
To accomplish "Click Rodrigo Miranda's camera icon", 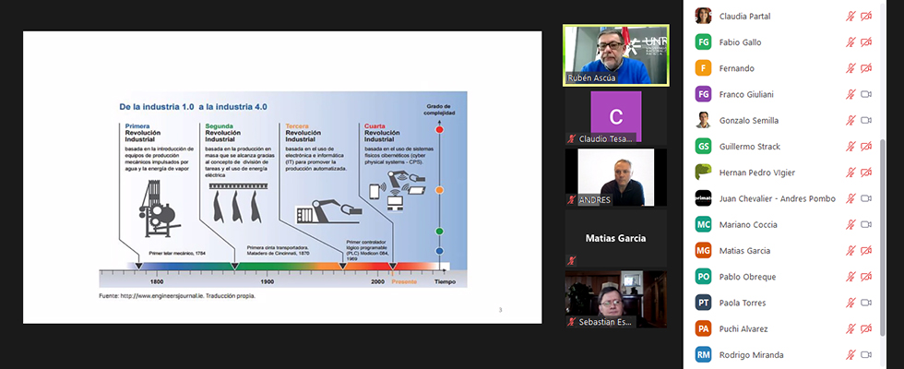I will (x=866, y=354).
